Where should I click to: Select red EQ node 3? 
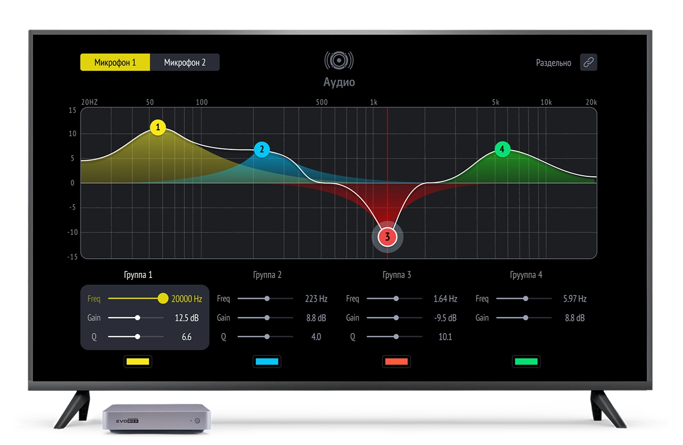387,237
